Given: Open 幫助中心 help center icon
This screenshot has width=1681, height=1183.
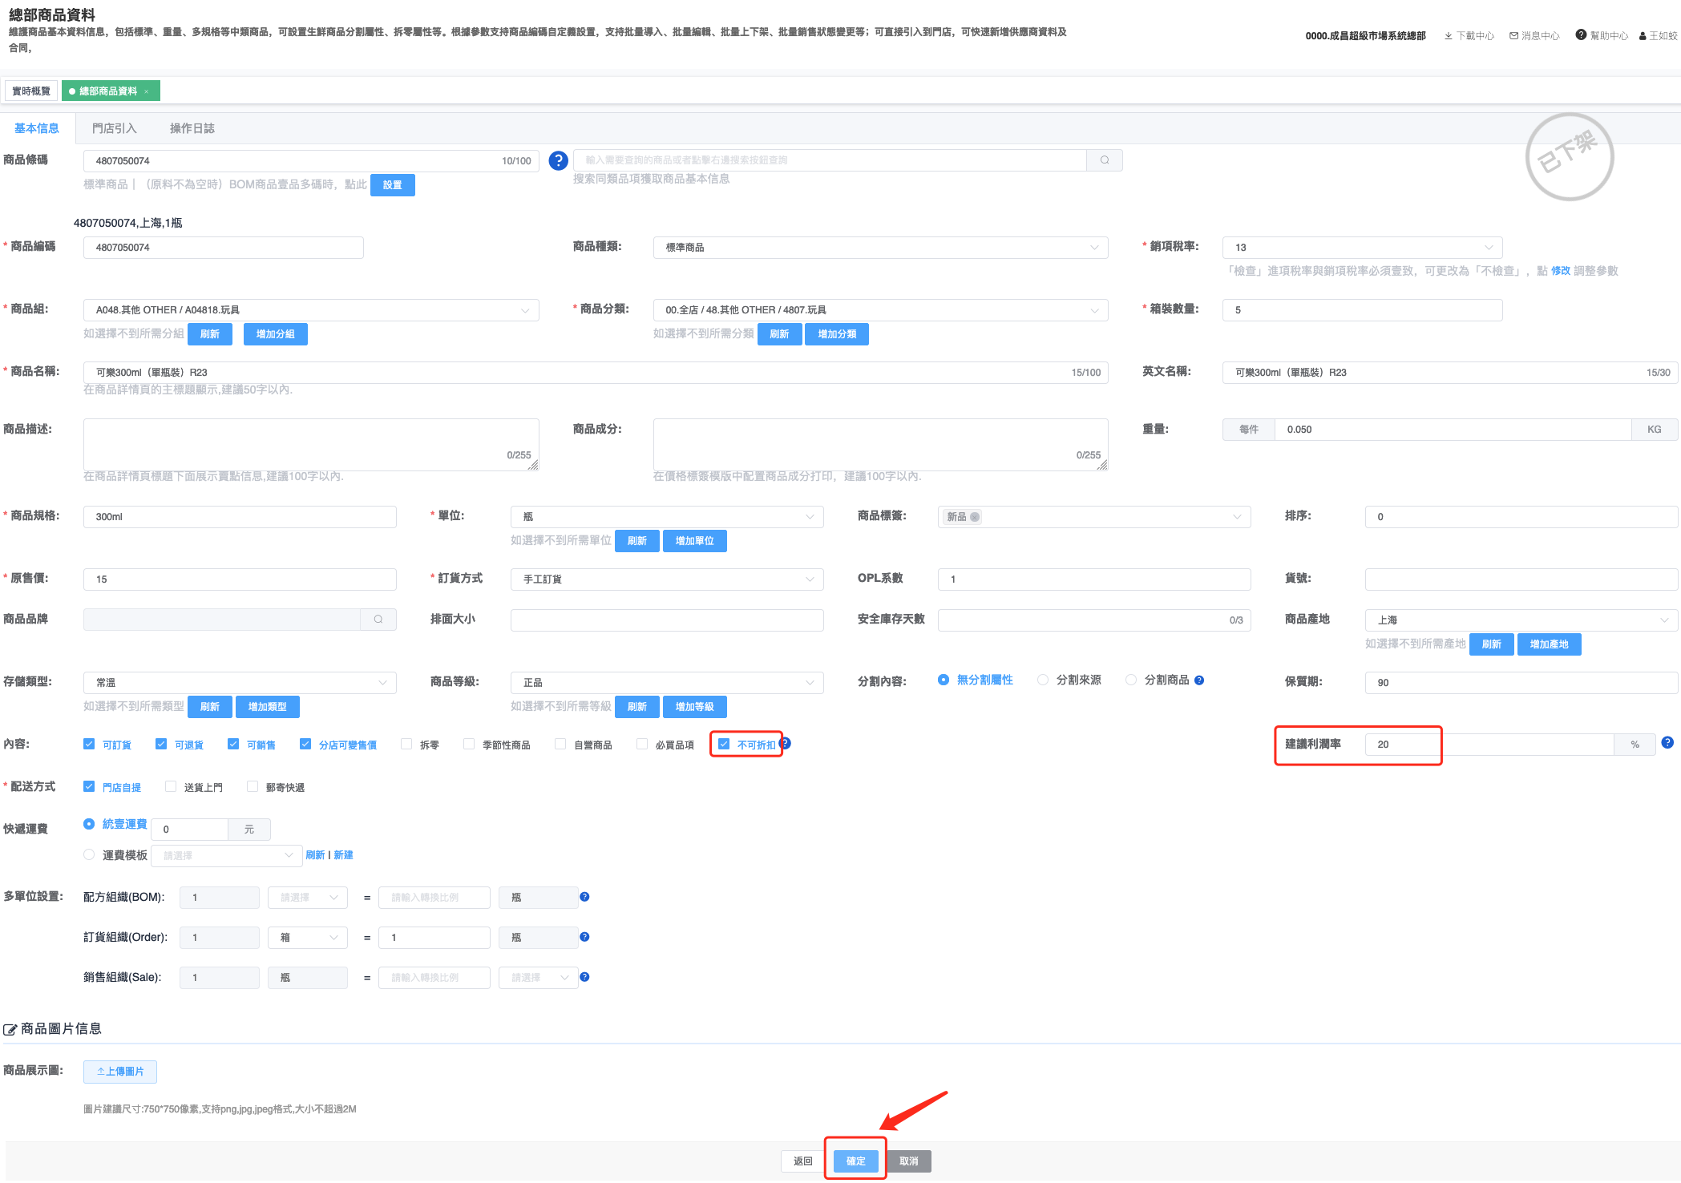Looking at the screenshot, I should (1581, 35).
